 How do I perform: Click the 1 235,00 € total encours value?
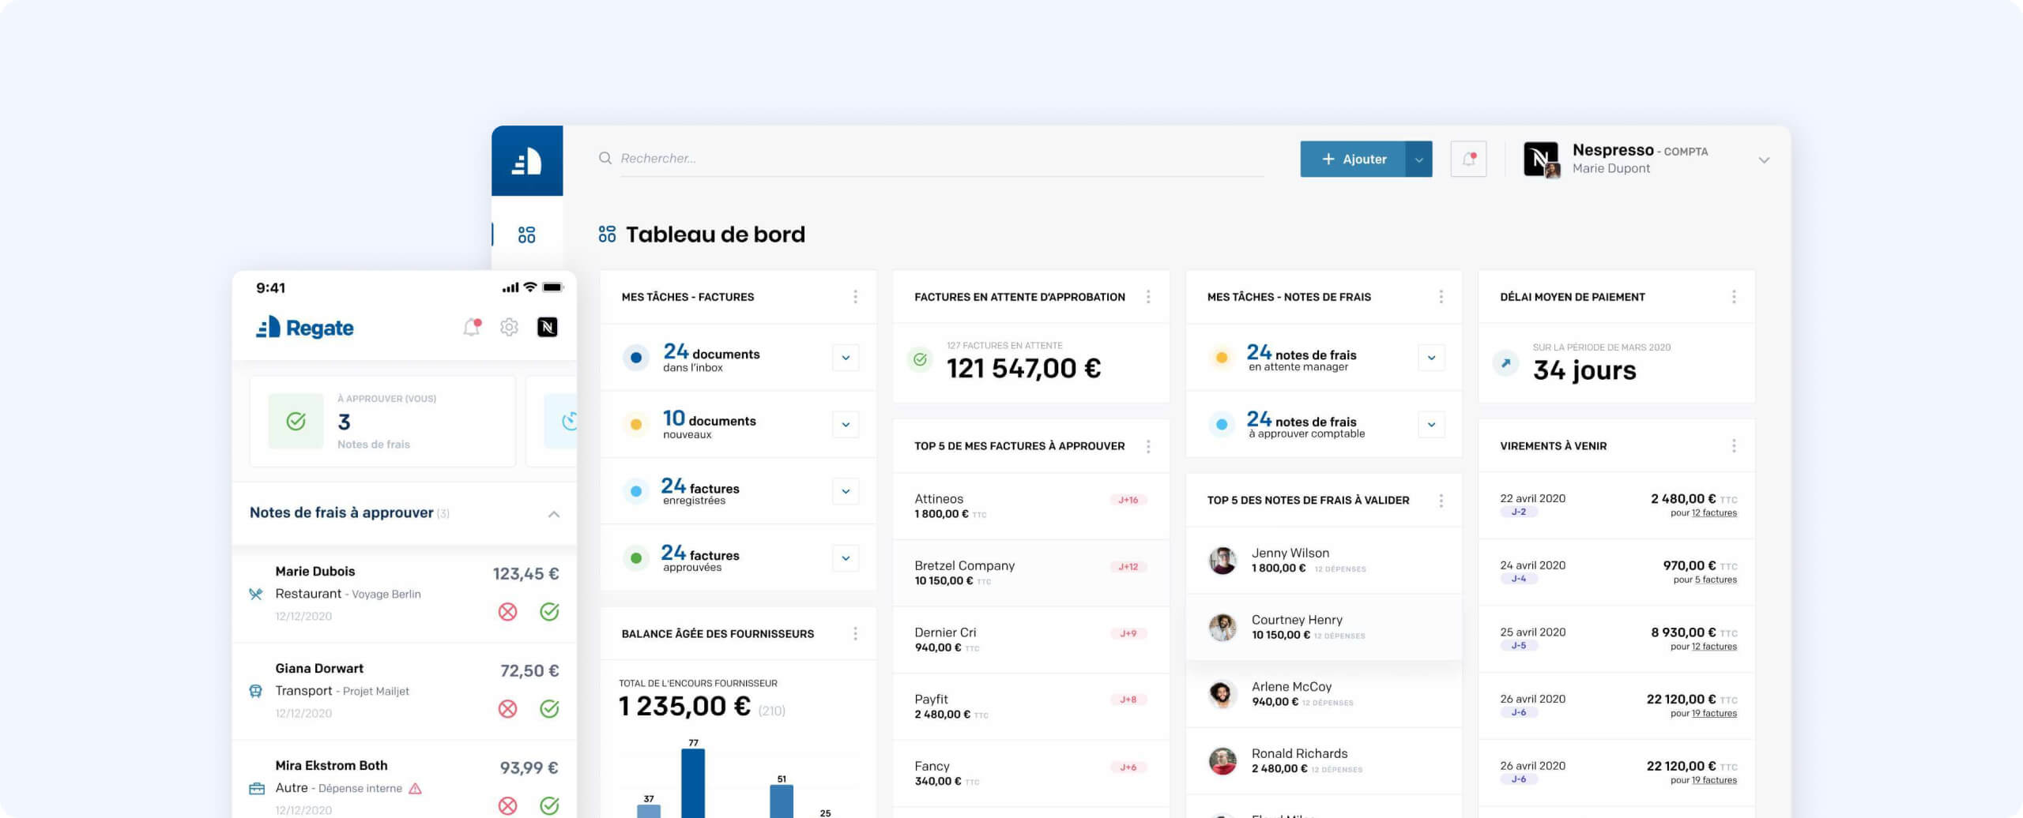pos(684,707)
